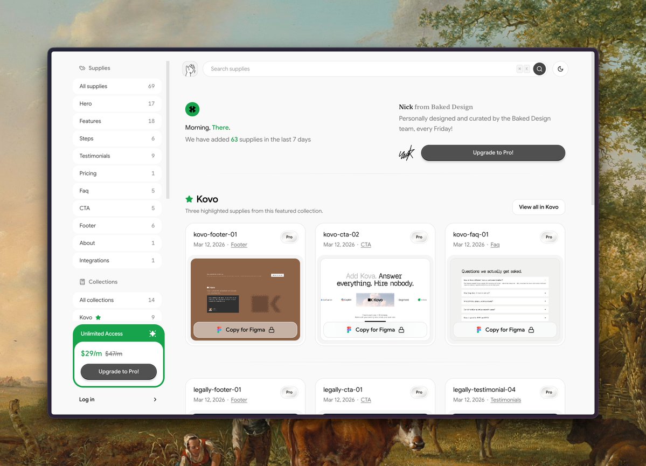Open the Kovo collection in the sidebar
646x466 pixels.
click(117, 317)
